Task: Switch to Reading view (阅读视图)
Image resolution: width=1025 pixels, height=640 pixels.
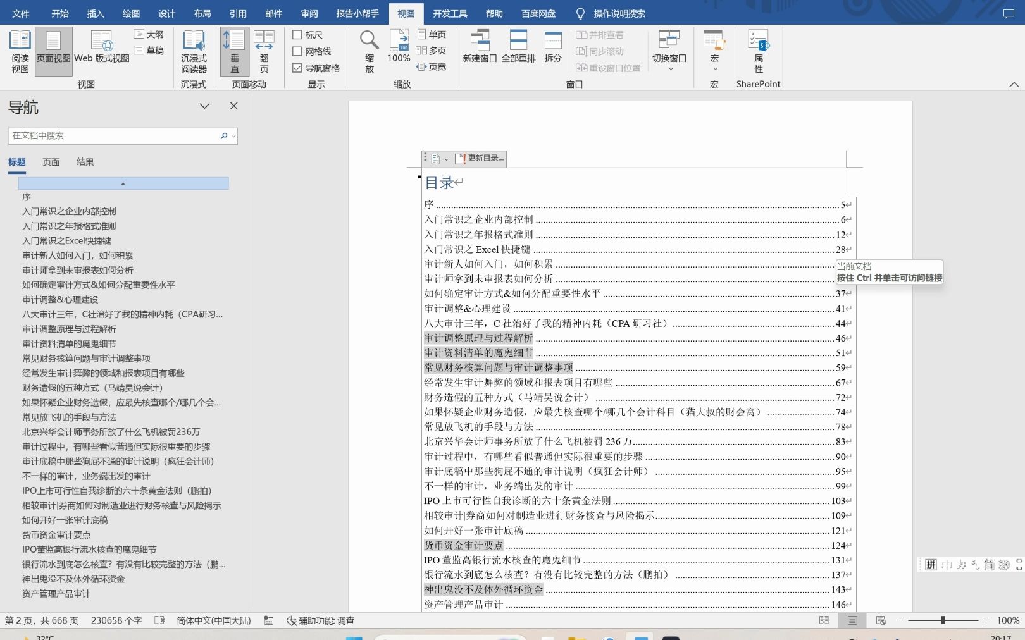Action: pyautogui.click(x=20, y=52)
